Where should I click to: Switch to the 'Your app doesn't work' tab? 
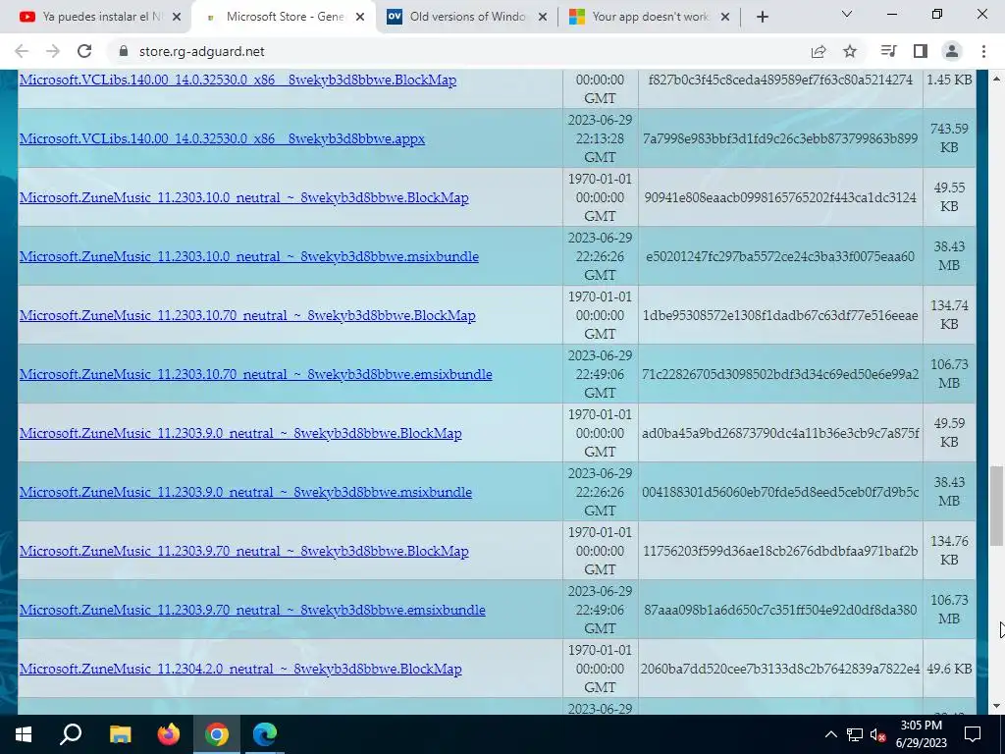(x=650, y=17)
